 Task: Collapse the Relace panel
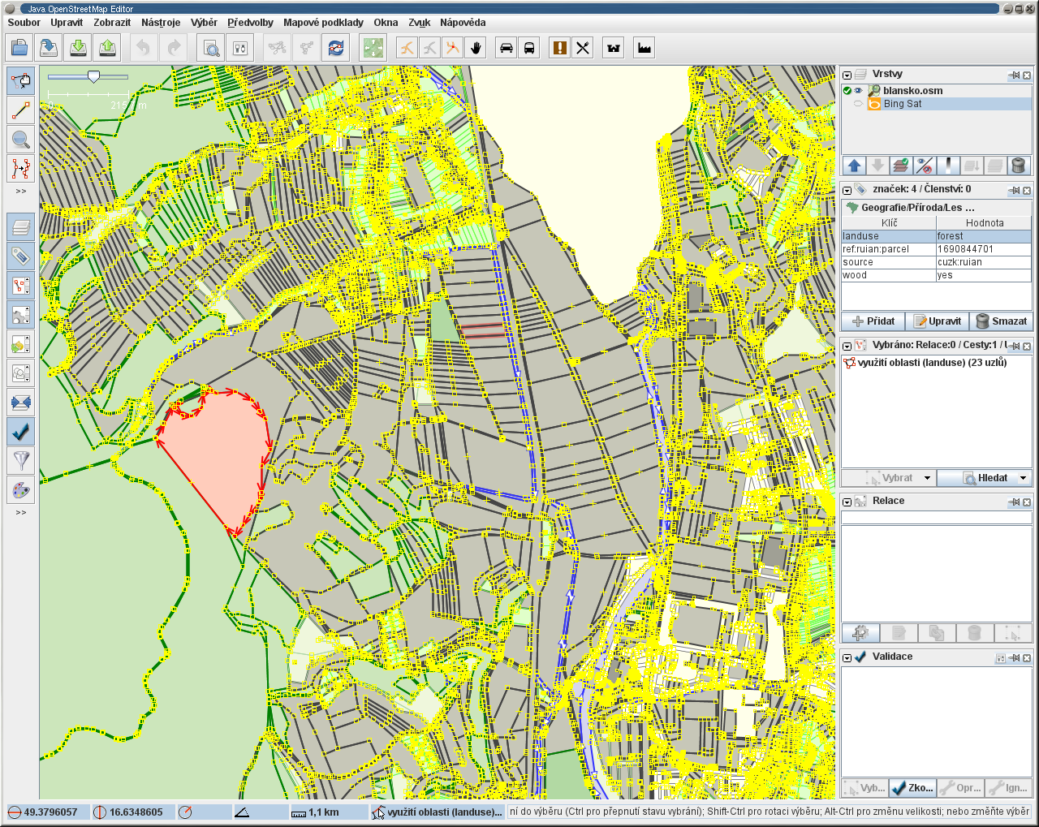click(847, 502)
